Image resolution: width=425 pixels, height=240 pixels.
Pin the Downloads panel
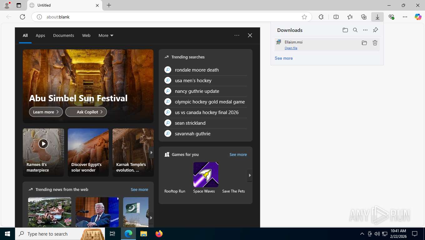[376, 30]
